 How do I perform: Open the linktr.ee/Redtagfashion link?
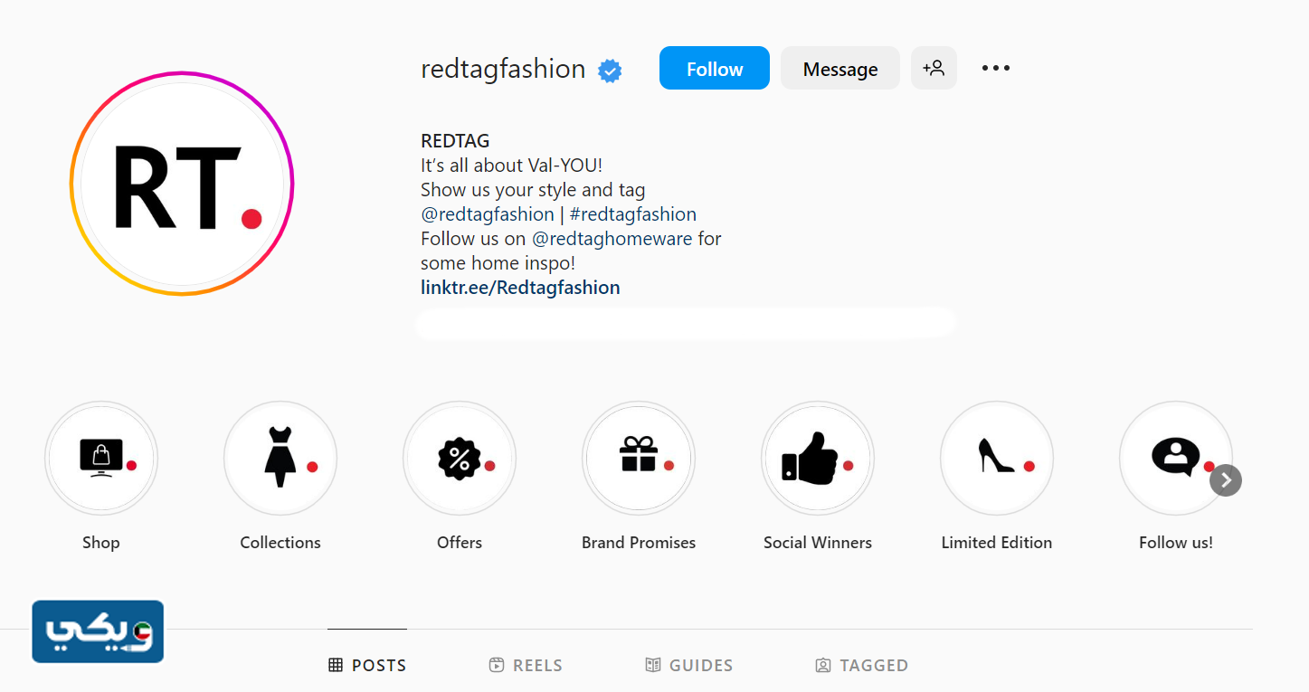point(520,288)
